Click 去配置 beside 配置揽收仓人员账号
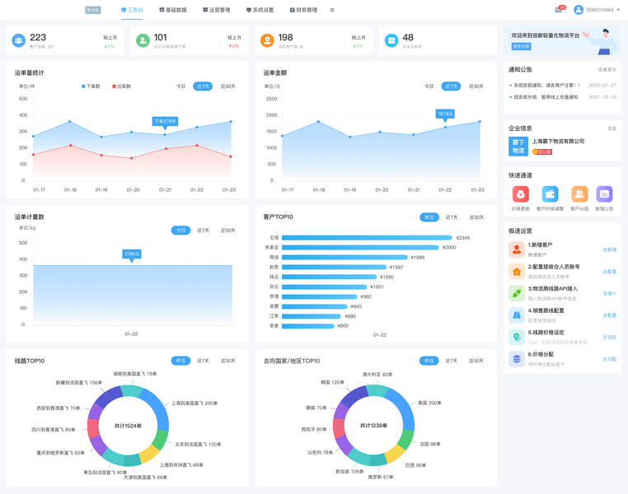 (610, 272)
